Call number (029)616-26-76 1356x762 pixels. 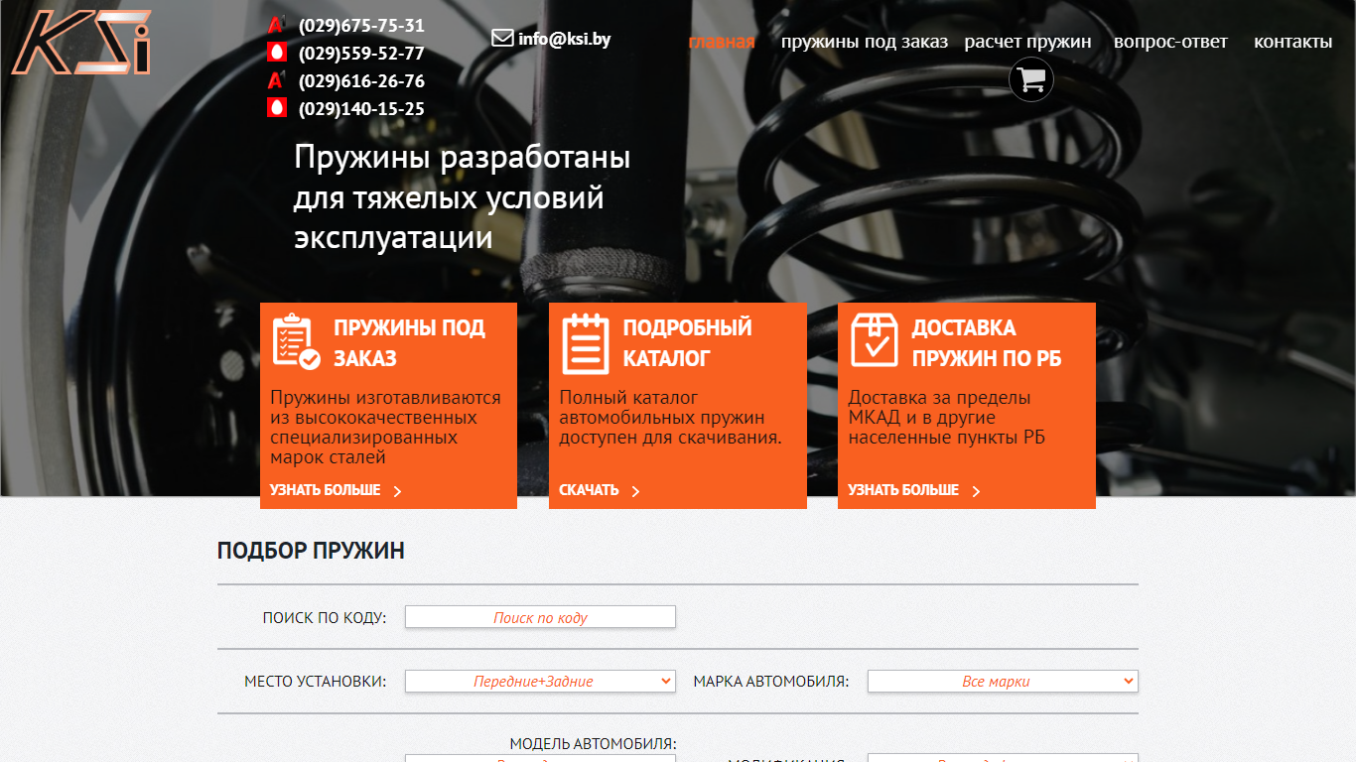point(361,81)
